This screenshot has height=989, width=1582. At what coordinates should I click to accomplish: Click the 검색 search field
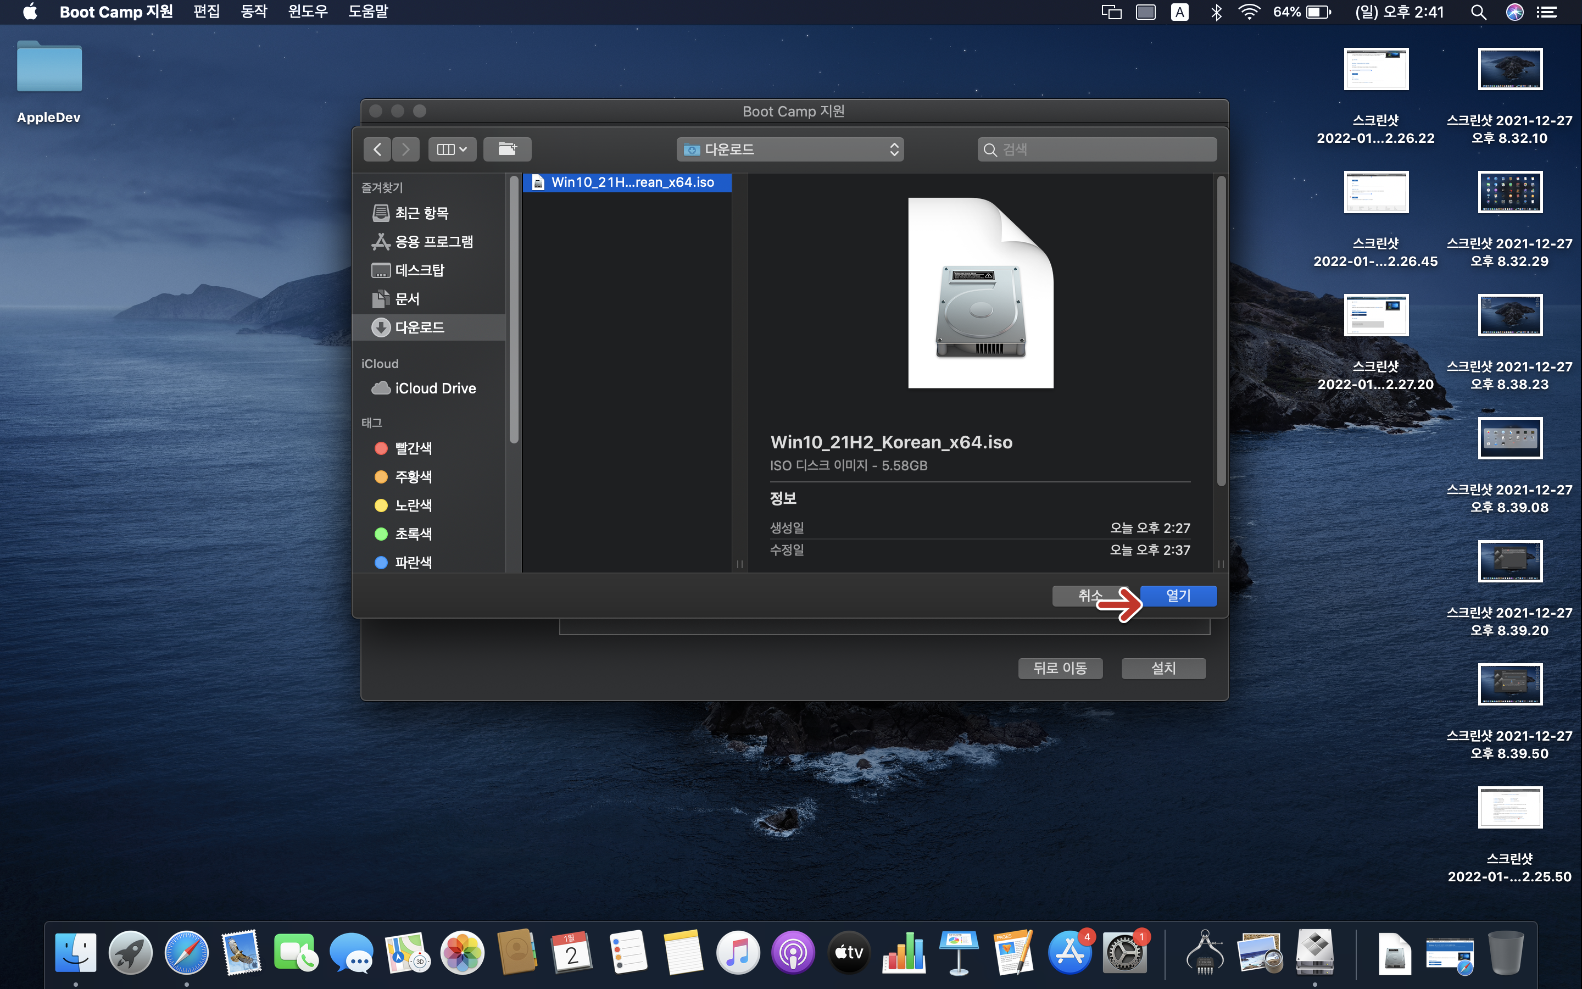[1098, 149]
